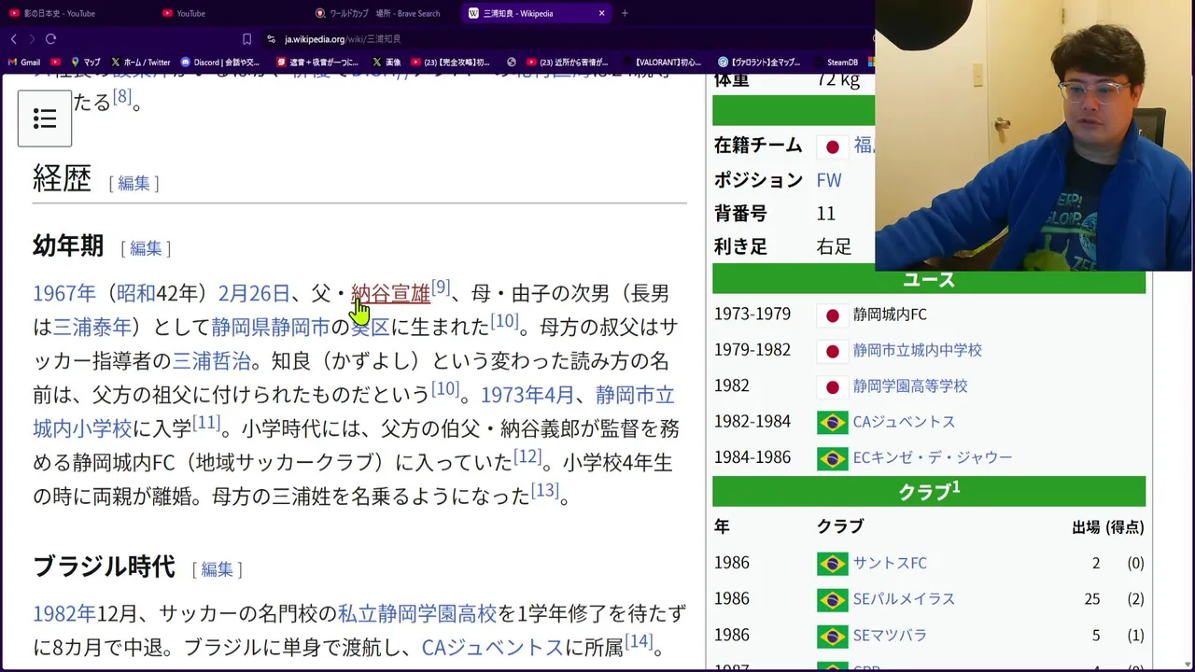1195x672 pixels.
Task: Open the 近所から苦情が YouTube bookmark
Action: [568, 63]
